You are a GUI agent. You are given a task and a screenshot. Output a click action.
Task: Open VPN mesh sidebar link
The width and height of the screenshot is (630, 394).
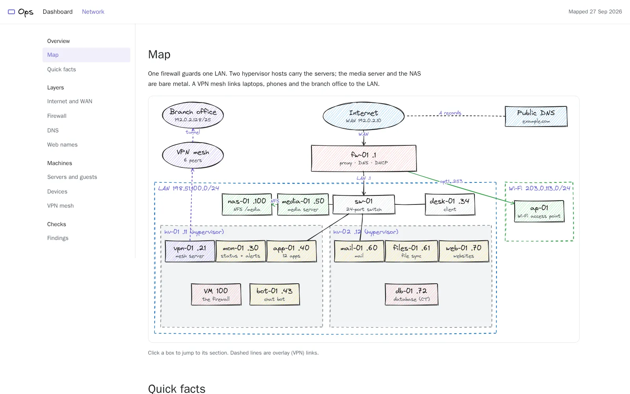(60, 206)
